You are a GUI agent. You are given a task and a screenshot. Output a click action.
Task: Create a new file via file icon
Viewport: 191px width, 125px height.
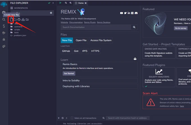(11, 19)
